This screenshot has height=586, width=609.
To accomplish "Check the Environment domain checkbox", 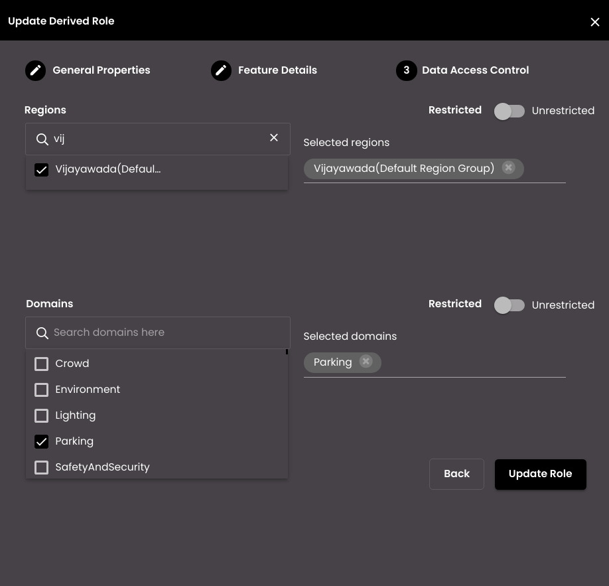I will point(42,390).
